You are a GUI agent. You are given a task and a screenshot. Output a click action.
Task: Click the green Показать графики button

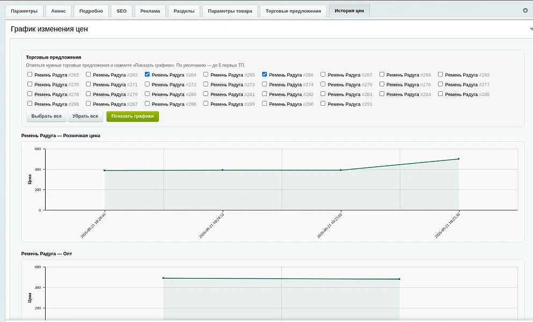tap(133, 116)
